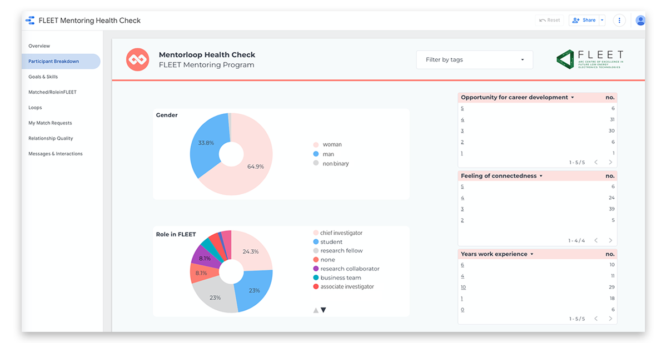Click the no. header of career development table
The image size is (667, 343).
(610, 98)
